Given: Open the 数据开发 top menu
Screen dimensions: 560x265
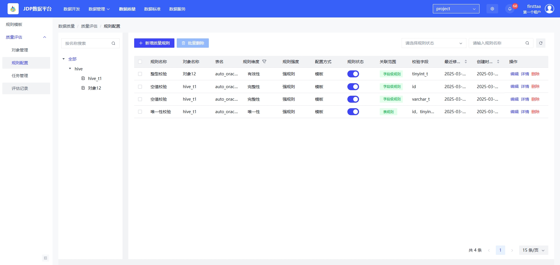Looking at the screenshot, I should pos(72,9).
